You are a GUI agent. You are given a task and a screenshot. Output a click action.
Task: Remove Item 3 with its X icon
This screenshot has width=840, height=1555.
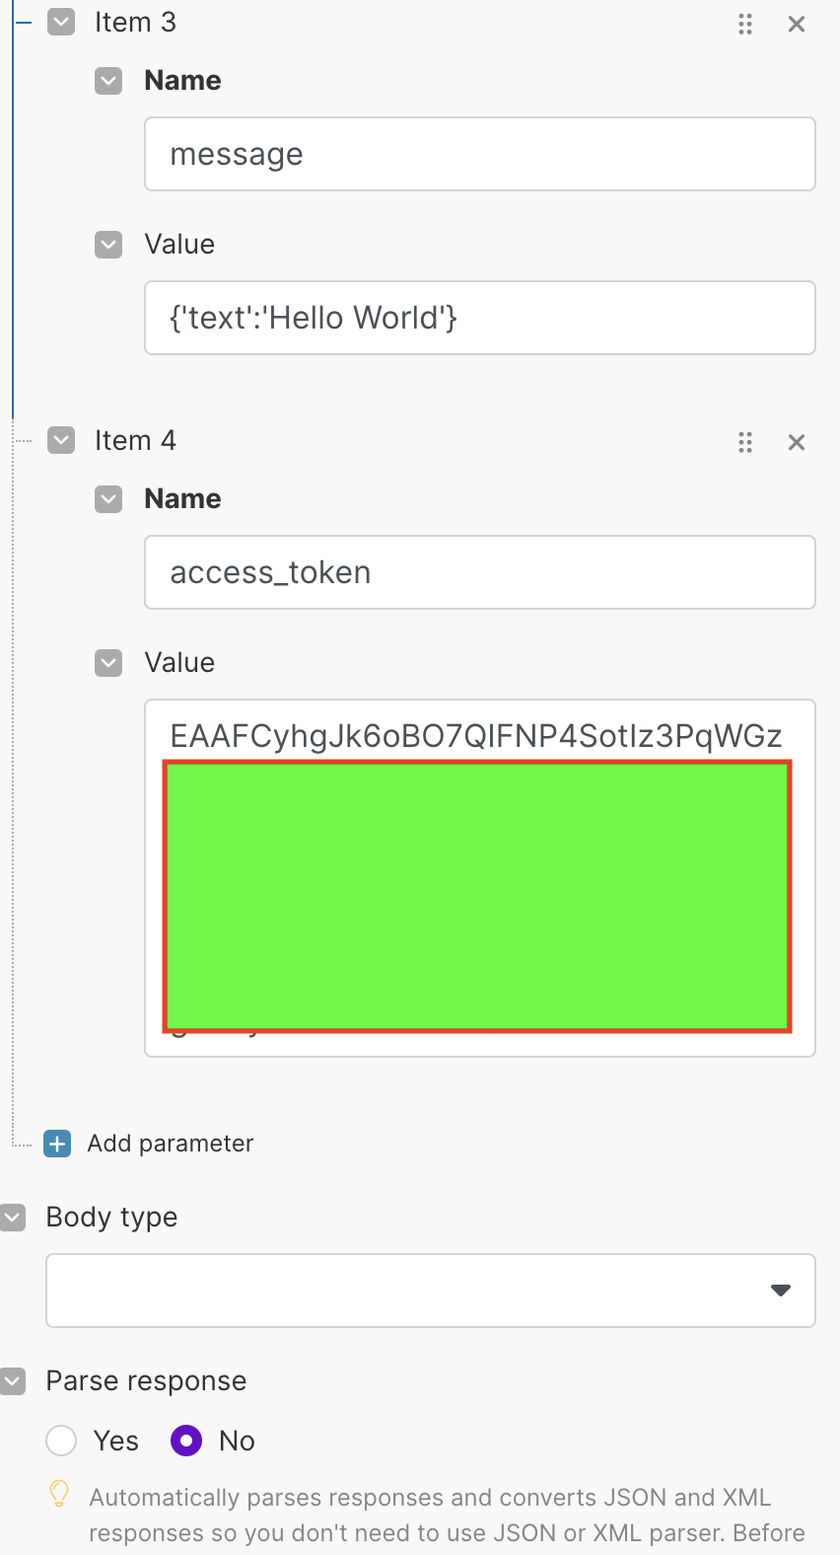click(x=797, y=25)
